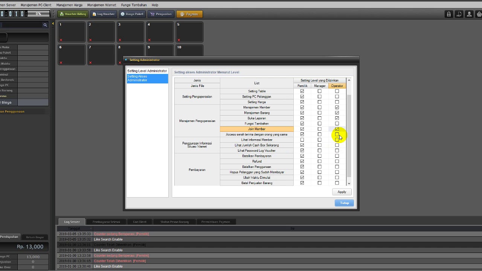The height and width of the screenshot is (271, 482).
Task: Click the orange Paymon button
Action: (189, 14)
